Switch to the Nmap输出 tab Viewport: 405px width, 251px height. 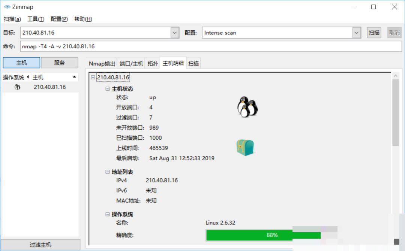102,63
